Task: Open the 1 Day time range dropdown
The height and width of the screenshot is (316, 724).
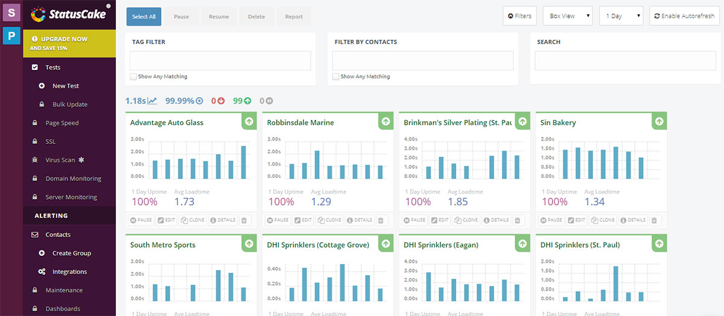Action: [621, 16]
